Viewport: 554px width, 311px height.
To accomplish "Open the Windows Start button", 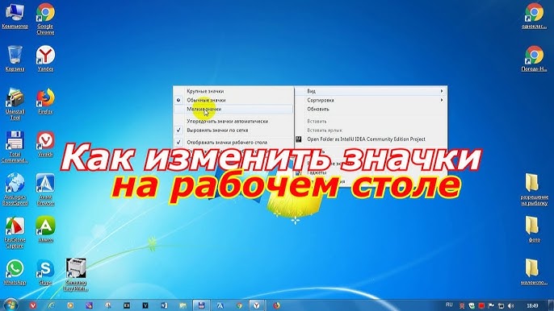I will click(x=10, y=305).
